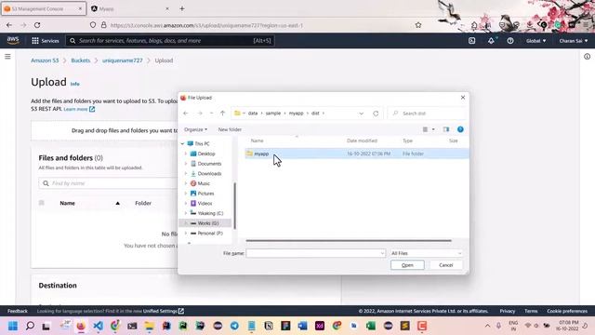
Task: Collapse the This PC tree node
Action: [182, 144]
